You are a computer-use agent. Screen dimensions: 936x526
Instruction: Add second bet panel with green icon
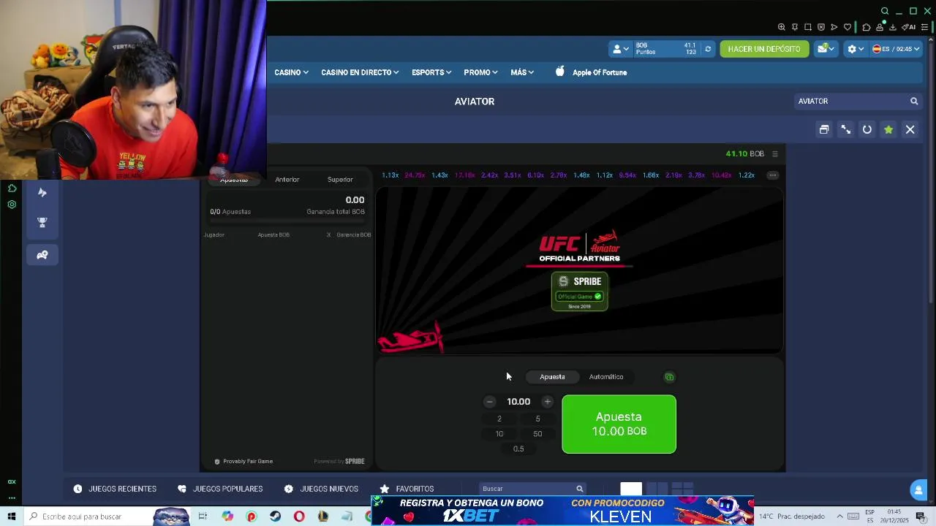pos(669,377)
